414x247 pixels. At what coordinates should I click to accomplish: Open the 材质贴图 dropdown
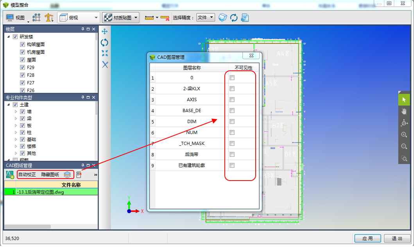point(121,18)
